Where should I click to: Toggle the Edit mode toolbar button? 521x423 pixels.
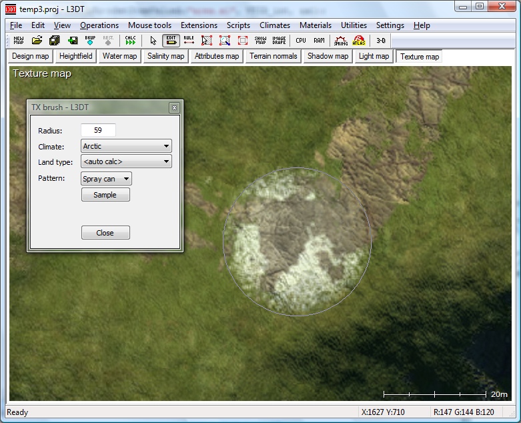171,41
